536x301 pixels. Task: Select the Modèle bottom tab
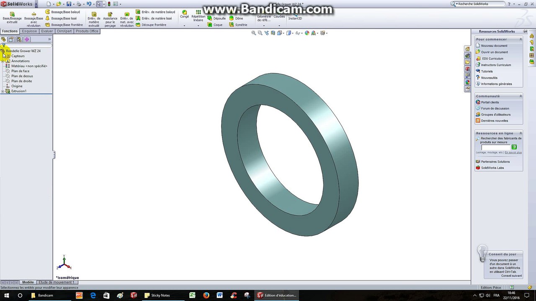click(28, 282)
